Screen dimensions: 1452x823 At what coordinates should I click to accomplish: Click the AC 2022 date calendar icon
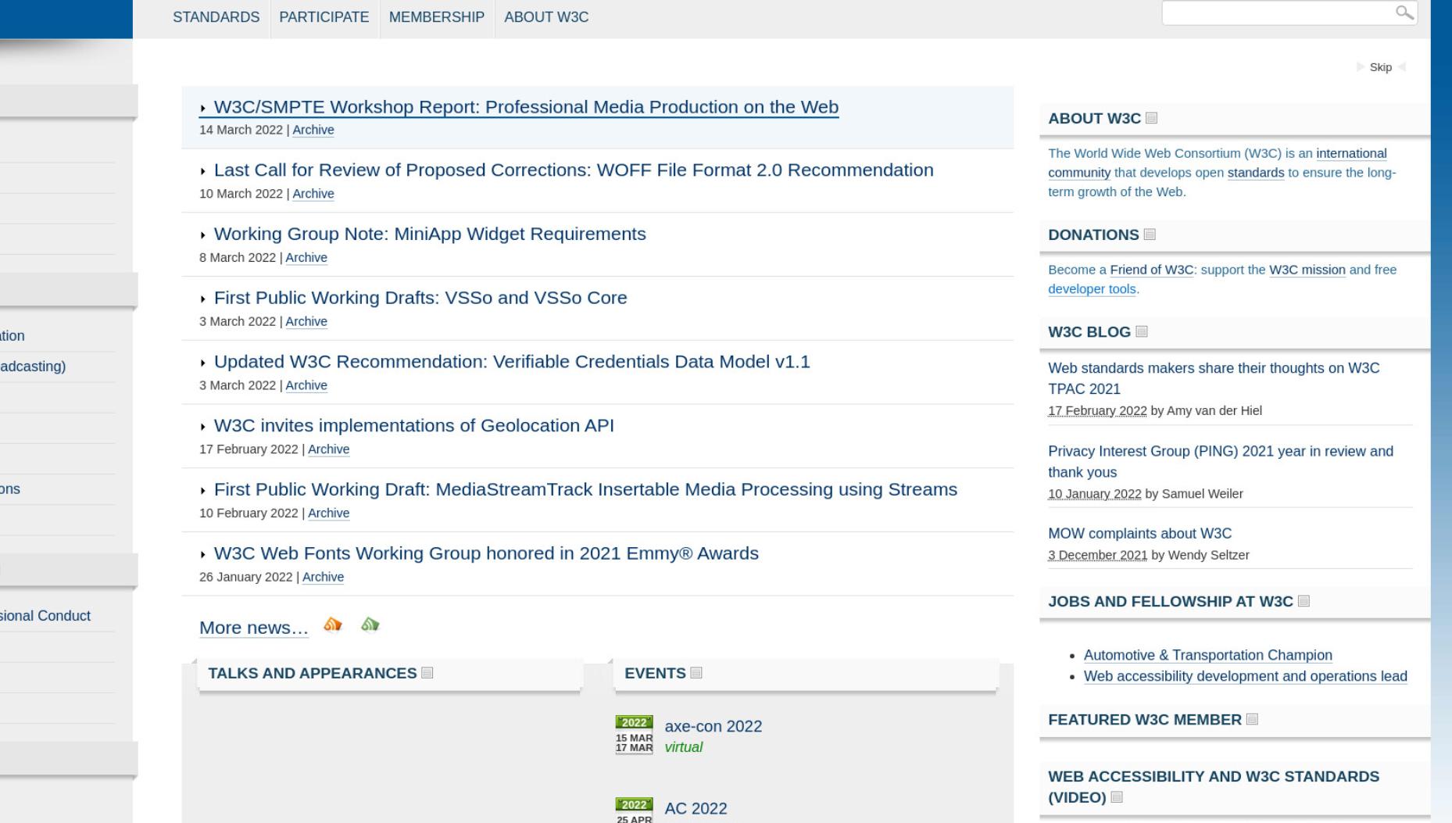pos(634,810)
